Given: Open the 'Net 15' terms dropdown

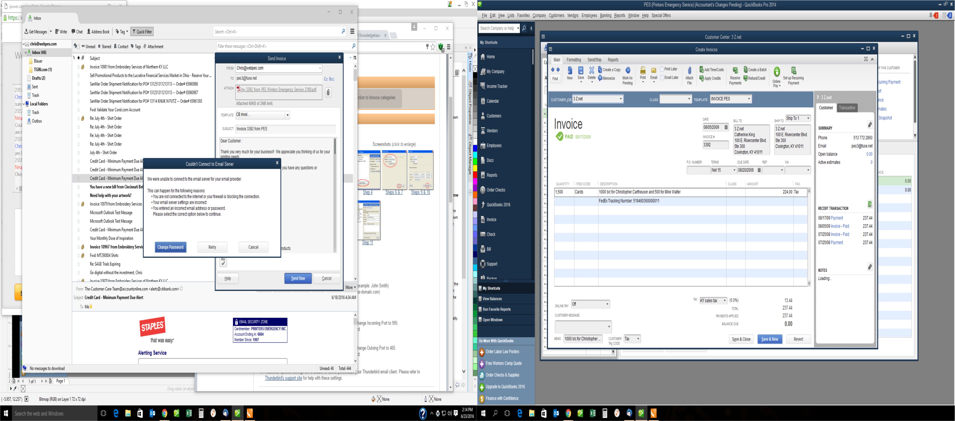Looking at the screenshot, I should (734, 170).
